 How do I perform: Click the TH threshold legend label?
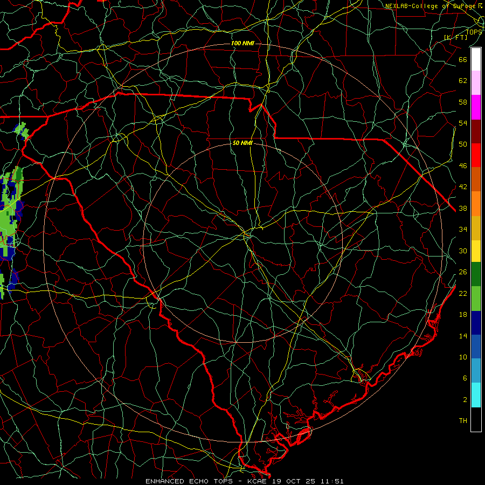tap(463, 421)
